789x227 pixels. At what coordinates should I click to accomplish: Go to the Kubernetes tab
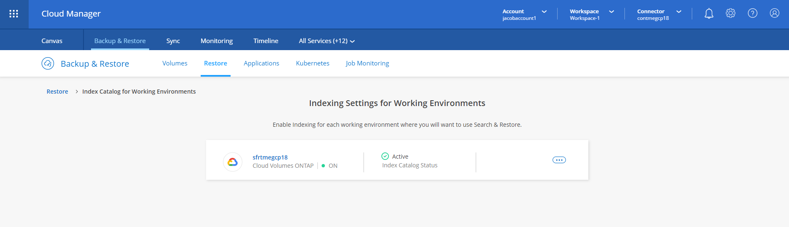pyautogui.click(x=312, y=63)
